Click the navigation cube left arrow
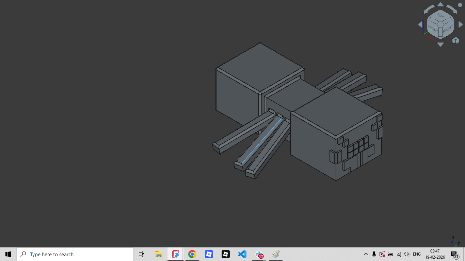Viewport: 465px width, 261px height. click(x=420, y=24)
